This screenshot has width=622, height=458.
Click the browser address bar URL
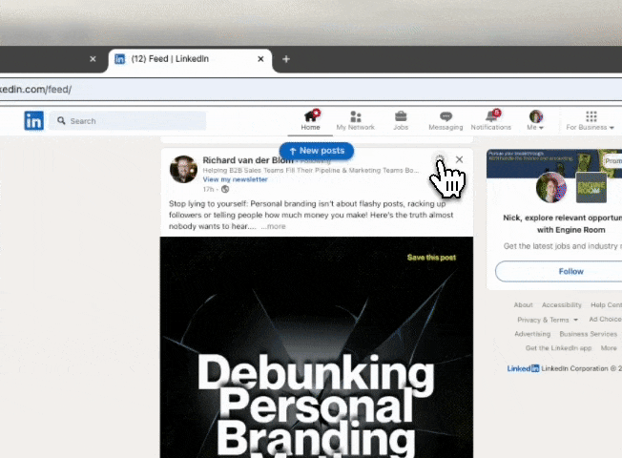(35, 90)
